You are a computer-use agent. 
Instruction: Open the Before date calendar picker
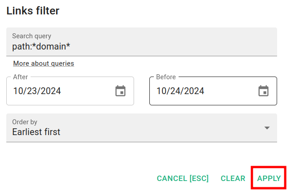(x=264, y=91)
